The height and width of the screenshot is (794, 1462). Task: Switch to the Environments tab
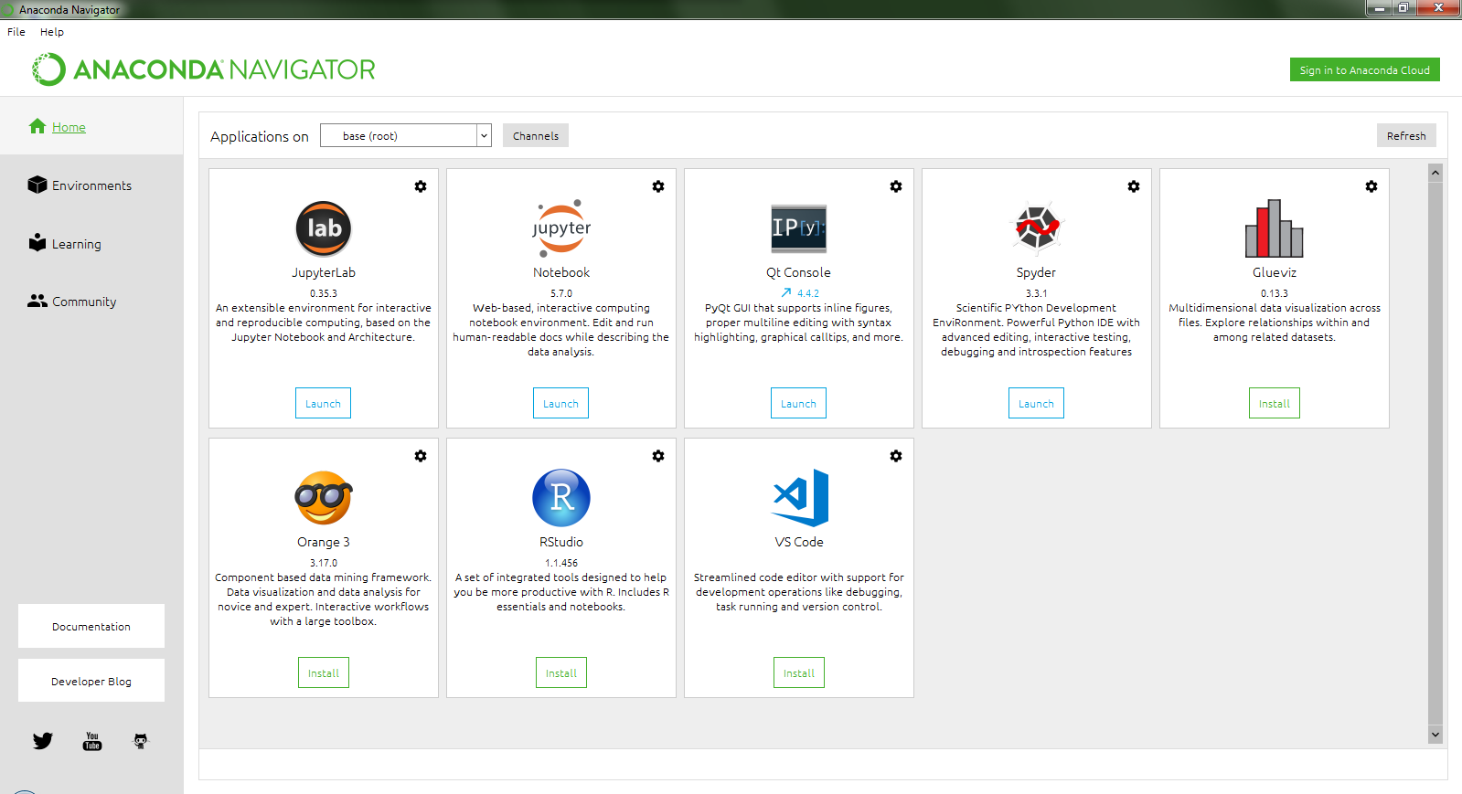91,185
